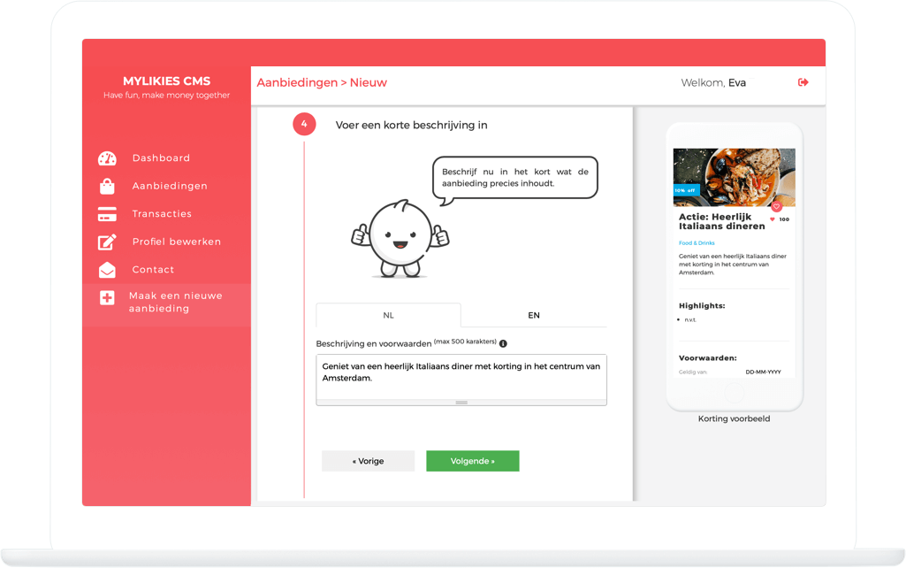Click the mascot character illustration

tap(400, 240)
